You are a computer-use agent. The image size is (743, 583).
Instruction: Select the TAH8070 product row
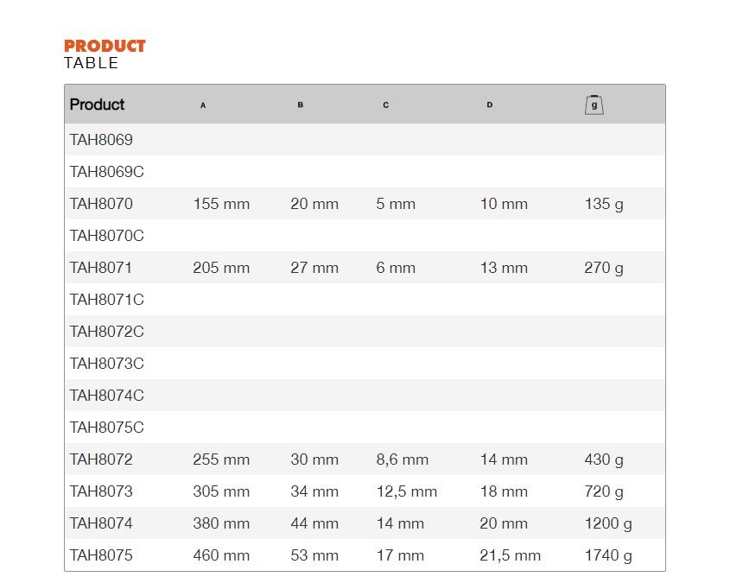365,204
